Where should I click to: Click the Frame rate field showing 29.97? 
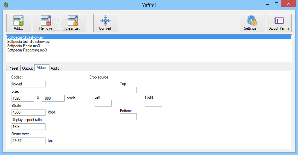coord(28,141)
